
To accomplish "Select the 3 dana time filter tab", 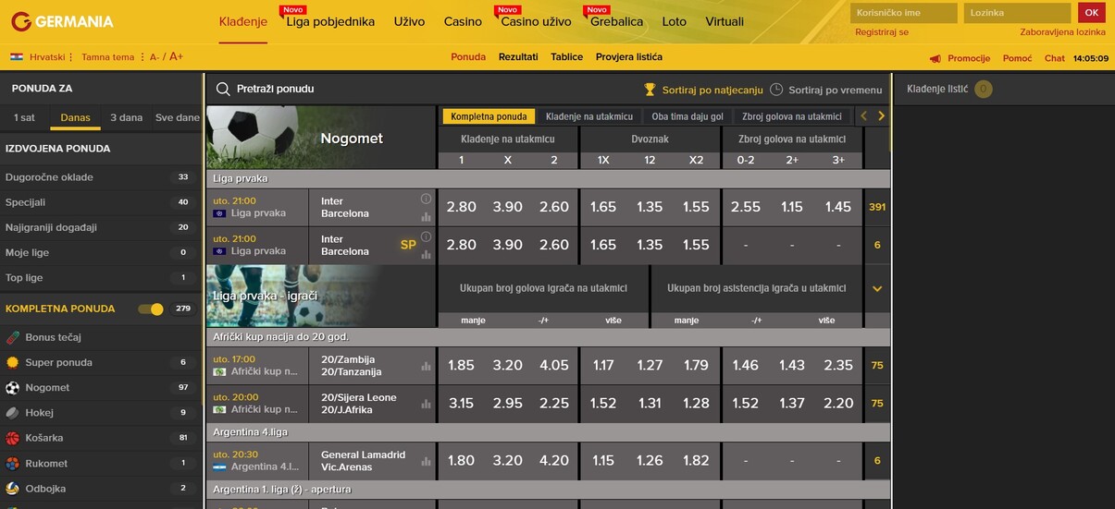I will coord(127,117).
